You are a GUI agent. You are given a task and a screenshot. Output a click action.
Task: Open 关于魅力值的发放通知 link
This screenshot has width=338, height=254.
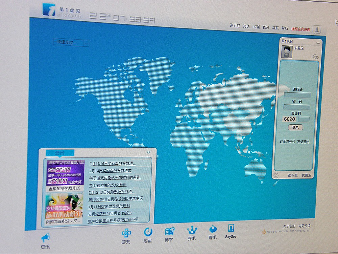pos(107,185)
